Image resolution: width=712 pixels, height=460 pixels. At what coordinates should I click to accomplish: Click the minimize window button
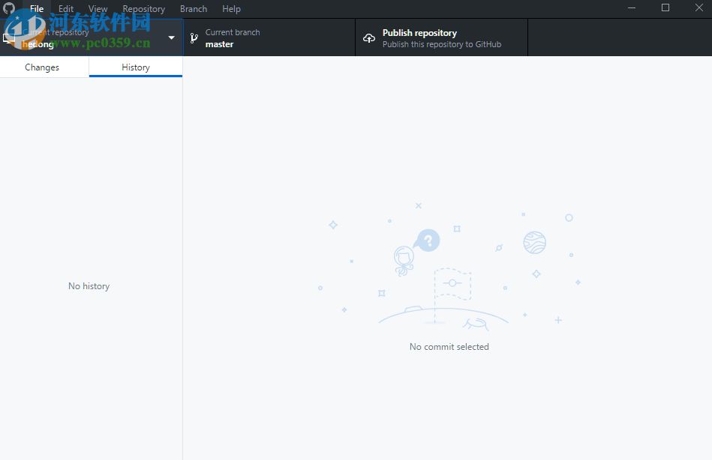(631, 8)
